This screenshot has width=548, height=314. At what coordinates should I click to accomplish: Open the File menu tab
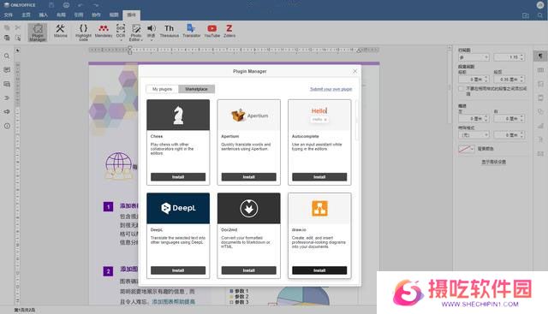coord(8,15)
